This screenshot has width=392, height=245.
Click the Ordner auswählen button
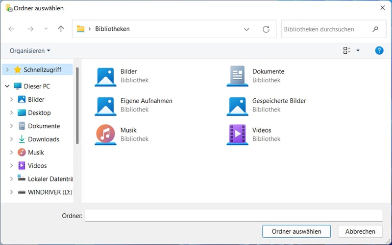[296, 231]
